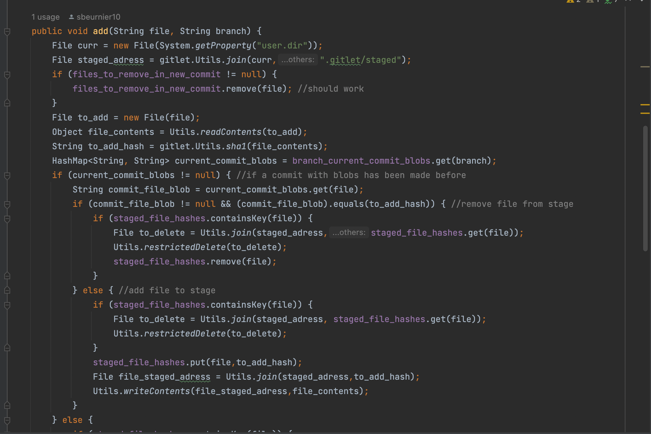Click the upper yellow warning stripe marker
651x434 pixels.
[x=645, y=105]
